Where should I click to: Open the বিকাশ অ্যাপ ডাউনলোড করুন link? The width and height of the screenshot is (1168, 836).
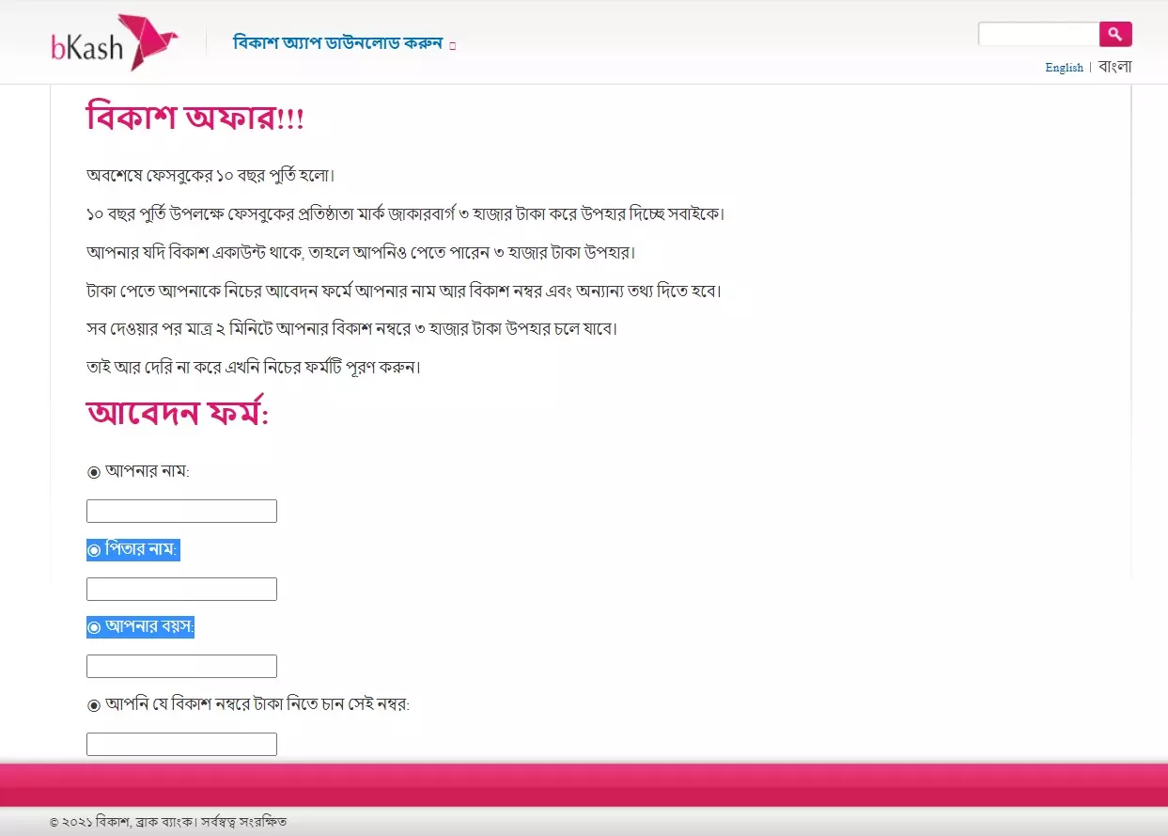(337, 43)
